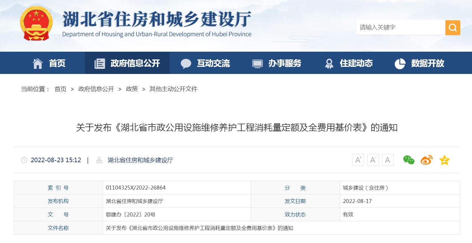Decrease font size with A- button
Image resolution: width=472 pixels, height=243 pixels.
pos(373,160)
